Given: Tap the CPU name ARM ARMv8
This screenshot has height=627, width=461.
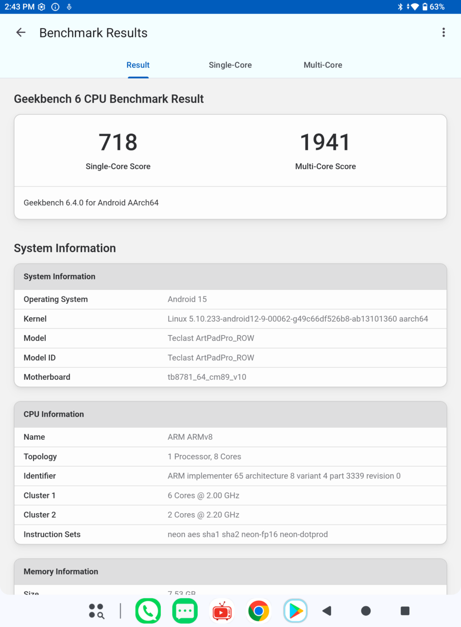Looking at the screenshot, I should [190, 437].
